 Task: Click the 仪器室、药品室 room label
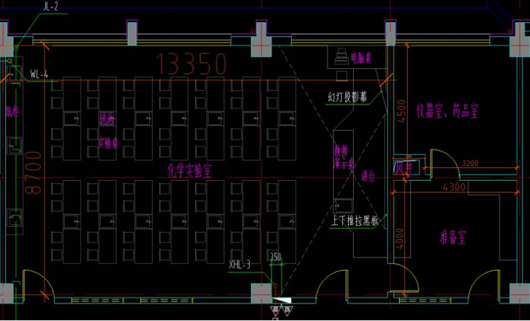tap(447, 110)
